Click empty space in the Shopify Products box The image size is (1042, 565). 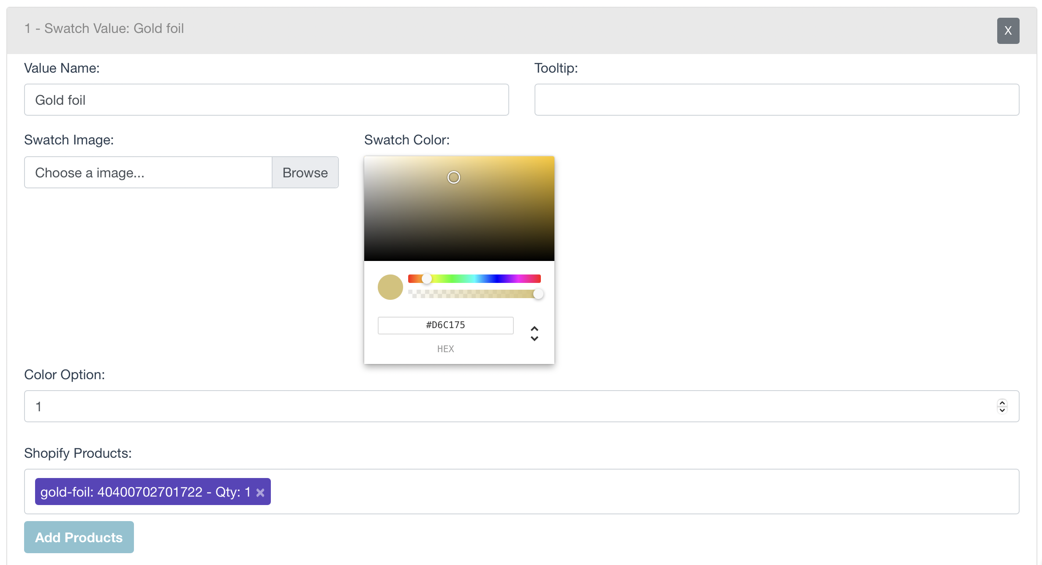(634, 492)
